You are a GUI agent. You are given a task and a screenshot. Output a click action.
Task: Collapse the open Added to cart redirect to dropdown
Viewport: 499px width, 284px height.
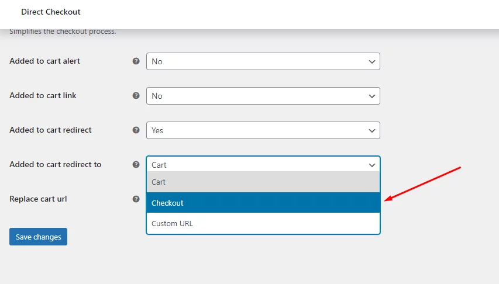tap(263, 165)
